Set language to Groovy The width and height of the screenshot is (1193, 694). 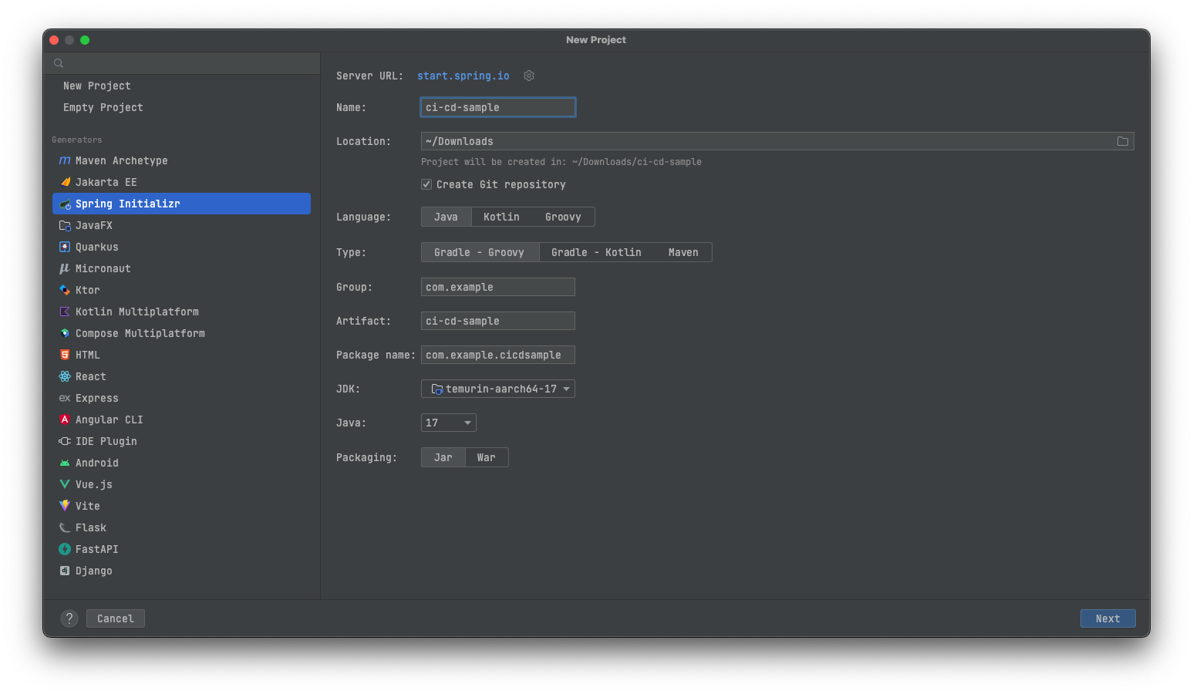click(x=563, y=217)
